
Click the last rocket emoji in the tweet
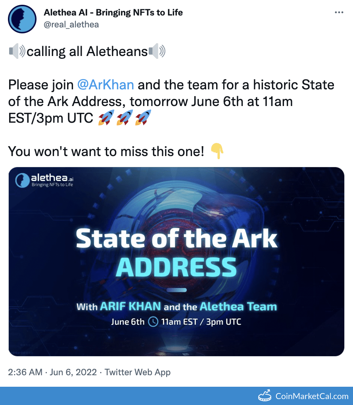click(143, 119)
